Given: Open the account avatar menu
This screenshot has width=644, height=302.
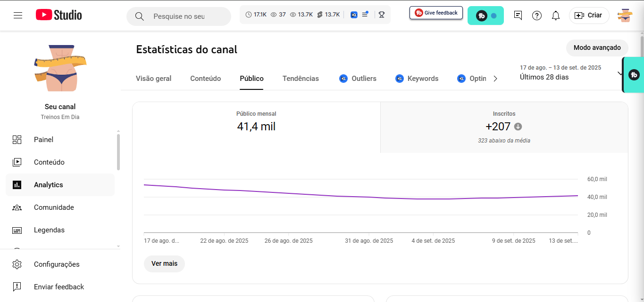Looking at the screenshot, I should (x=625, y=16).
